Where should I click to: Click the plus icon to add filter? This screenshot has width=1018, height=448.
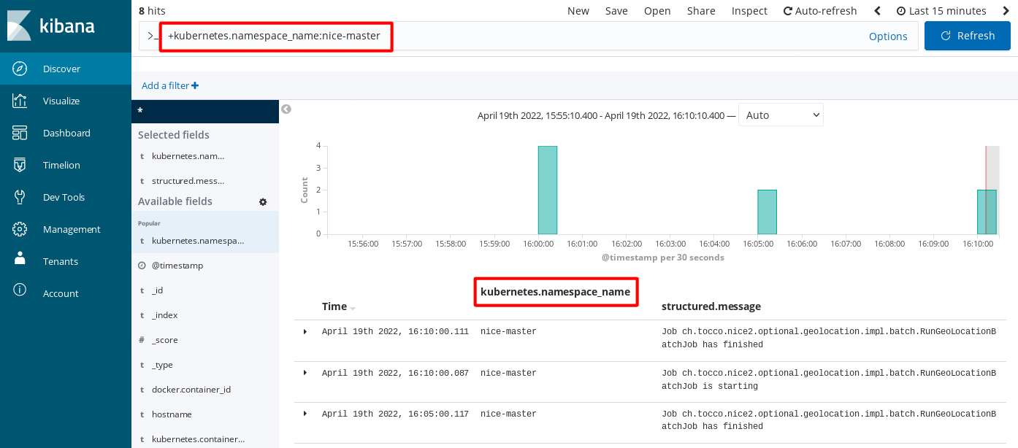point(195,85)
